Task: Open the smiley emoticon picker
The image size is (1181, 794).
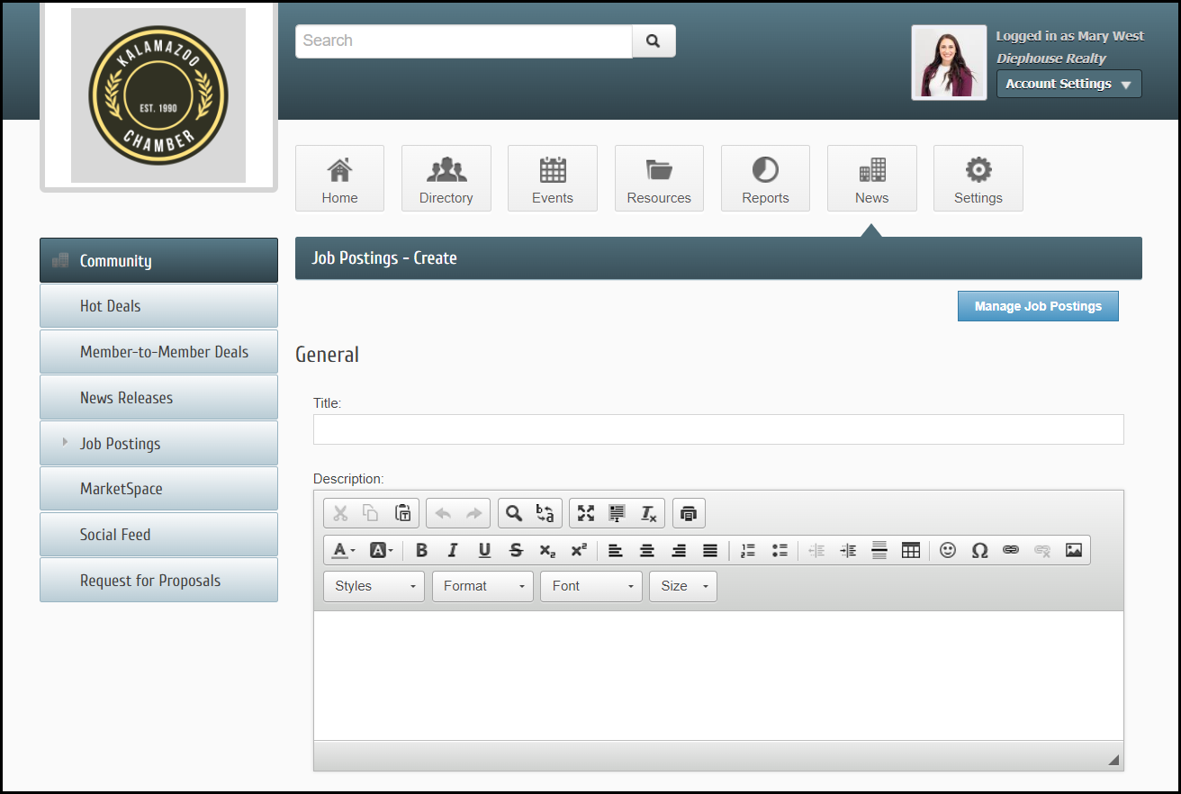Action: click(x=948, y=550)
